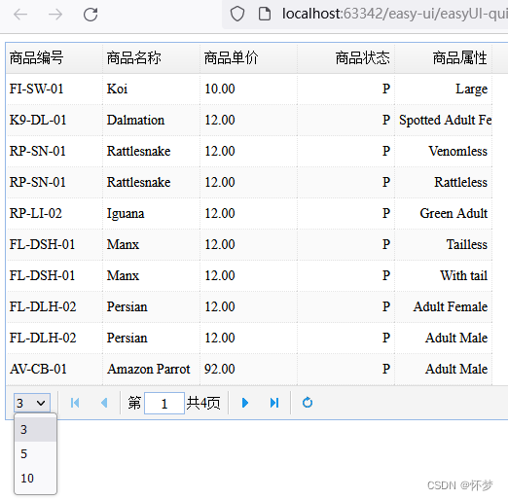508x500 pixels.
Task: Click the Large attribute cell
Action: tap(443, 89)
